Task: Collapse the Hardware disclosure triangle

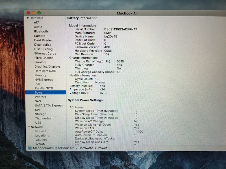Action: 28,18
